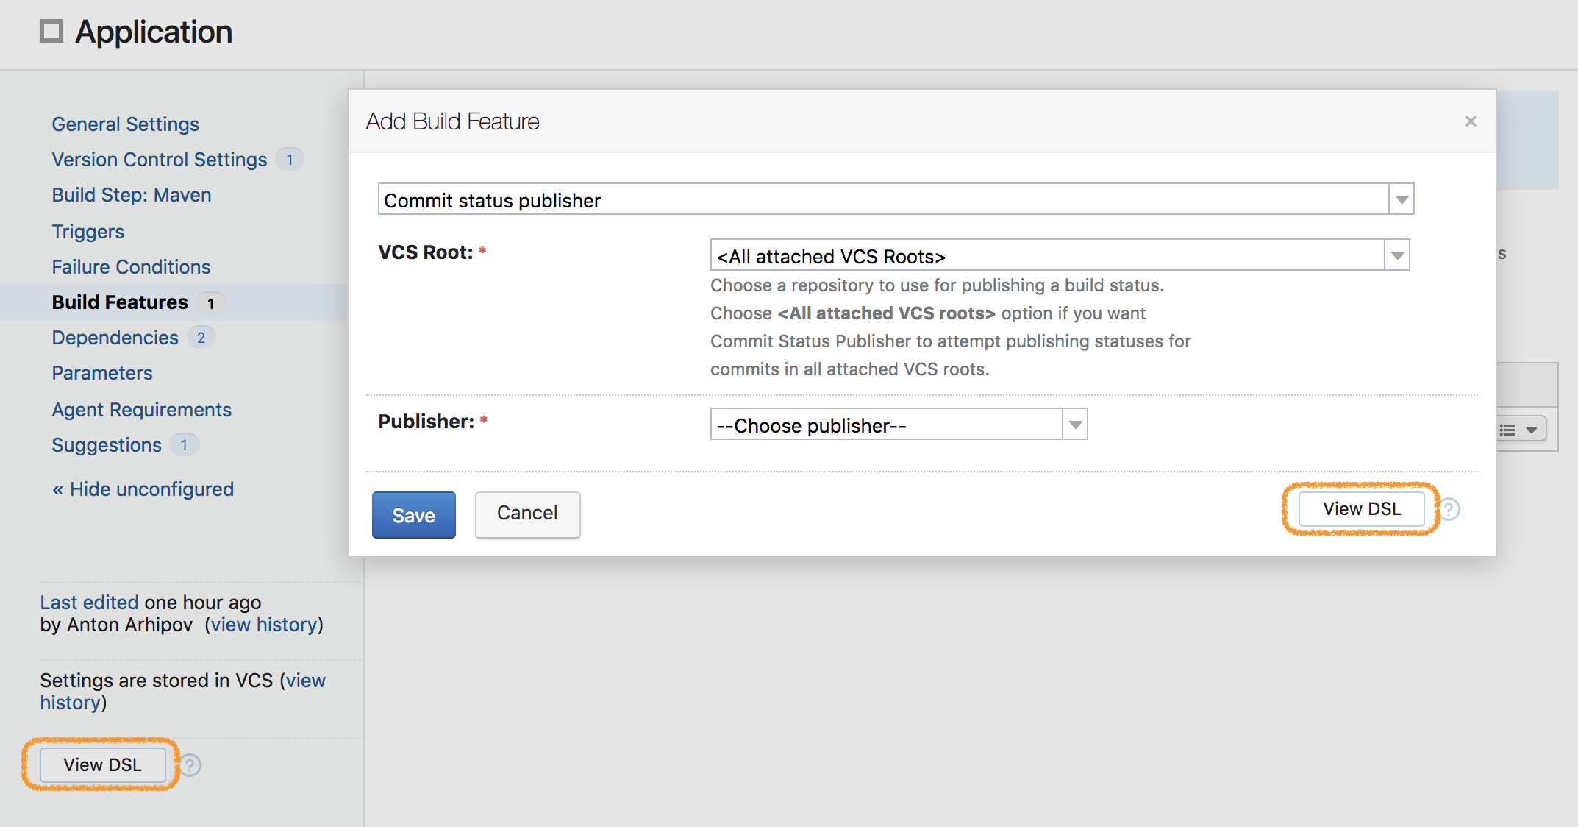This screenshot has width=1578, height=827.
Task: Click the Suggestions count badge
Action: [185, 445]
